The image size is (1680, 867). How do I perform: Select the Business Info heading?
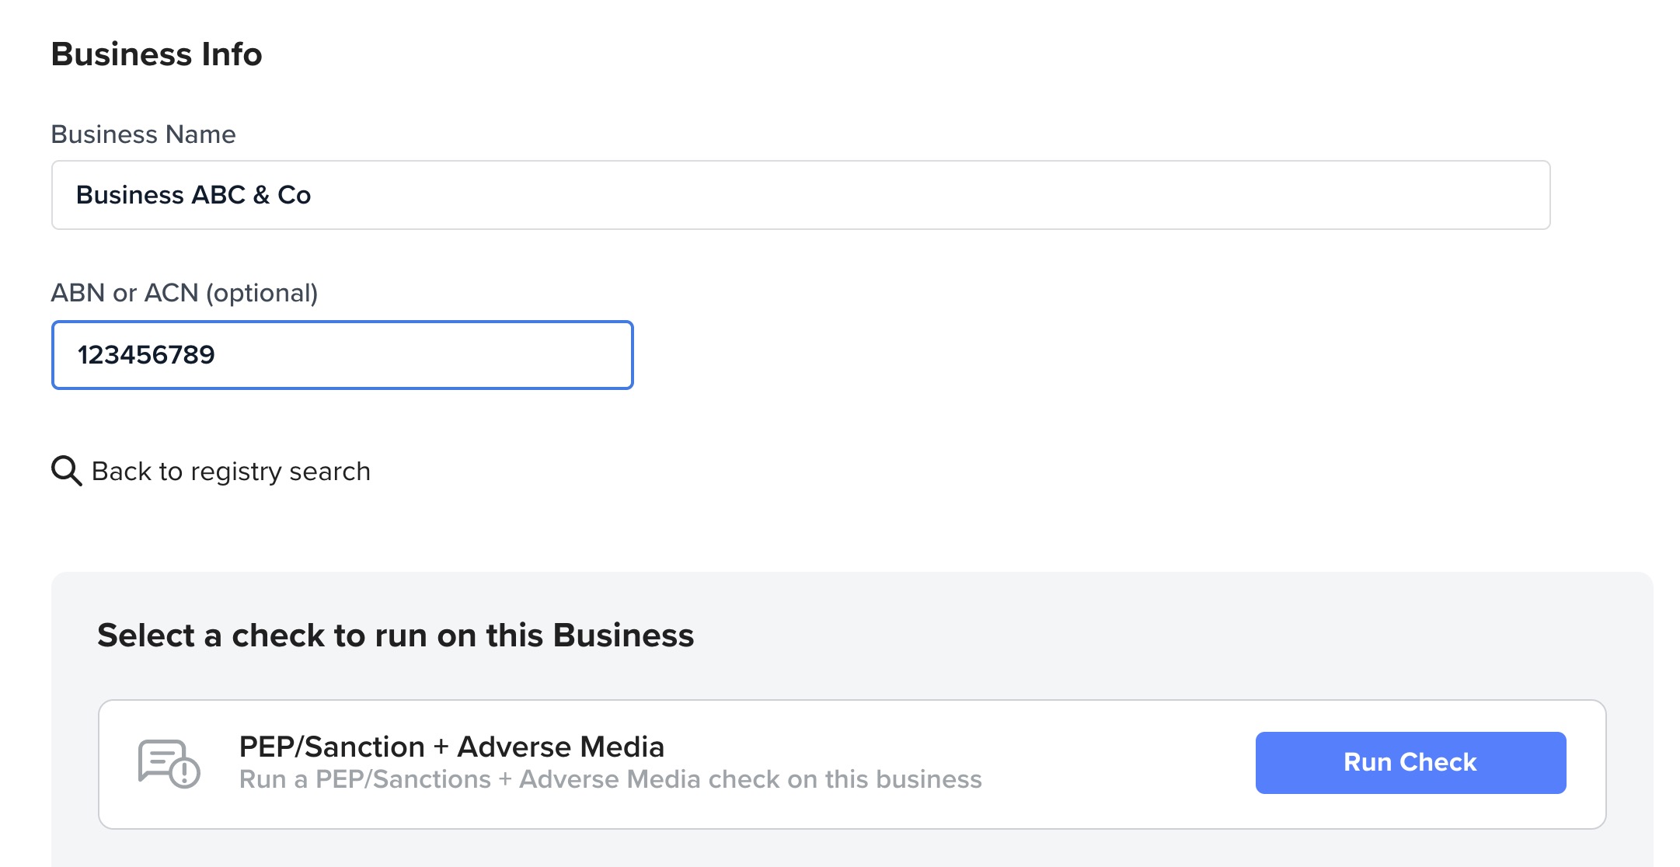click(x=156, y=54)
